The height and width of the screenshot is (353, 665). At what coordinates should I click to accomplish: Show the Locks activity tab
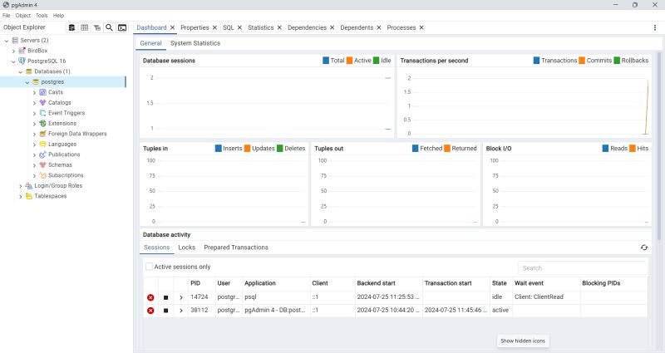[186, 248]
